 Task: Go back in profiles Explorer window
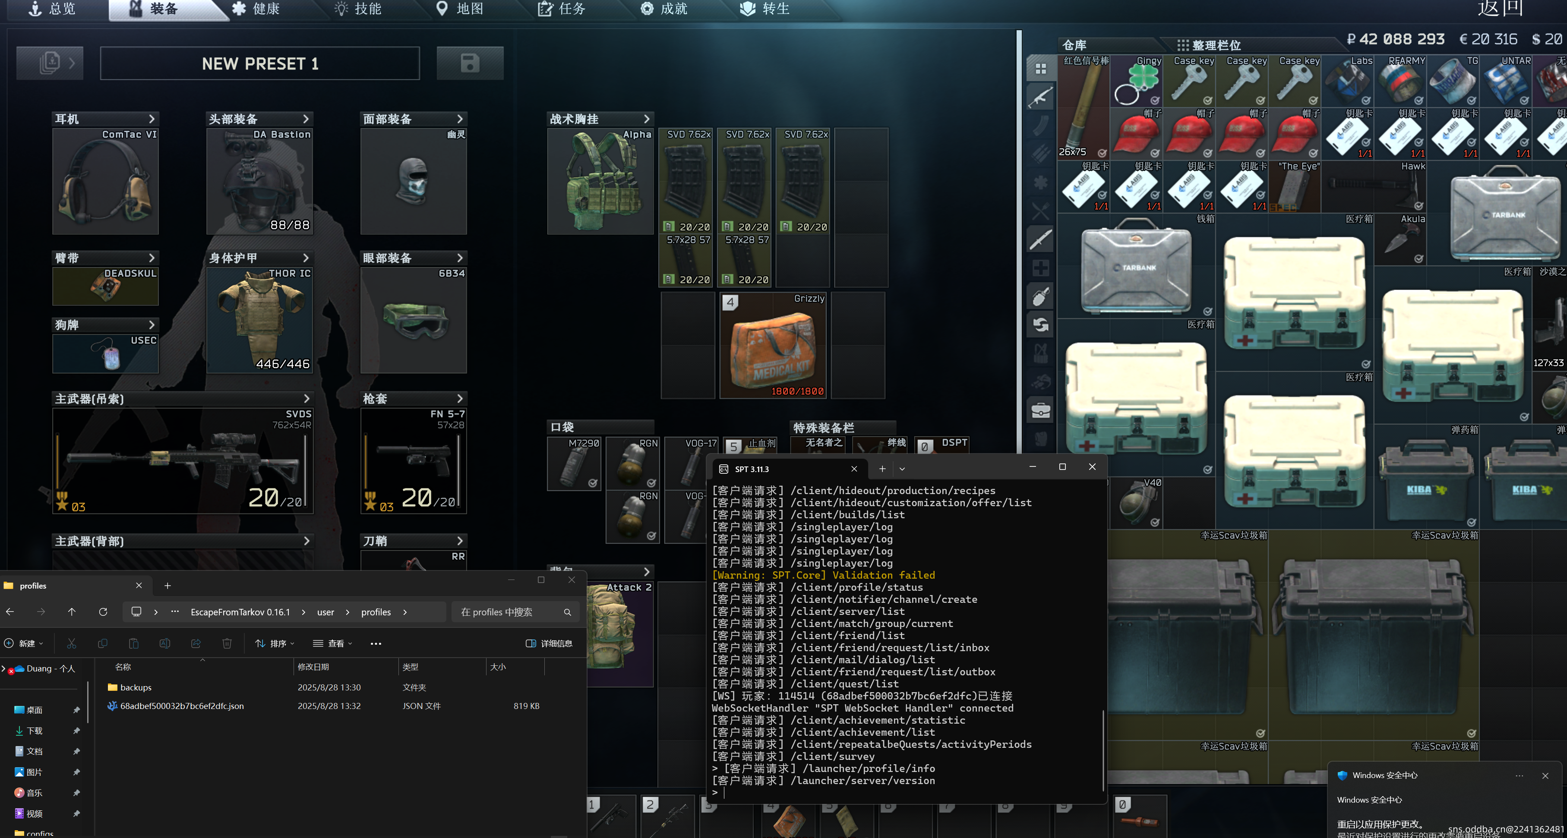pos(10,612)
